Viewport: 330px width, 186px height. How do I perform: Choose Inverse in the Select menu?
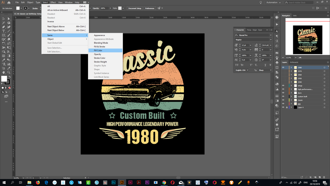point(65,21)
